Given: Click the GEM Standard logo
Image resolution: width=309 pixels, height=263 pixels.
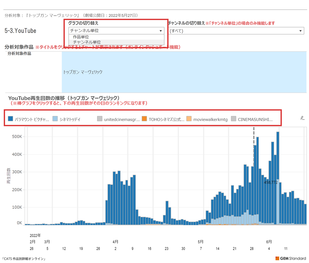Looking at the screenshot, I should (x=291, y=258).
